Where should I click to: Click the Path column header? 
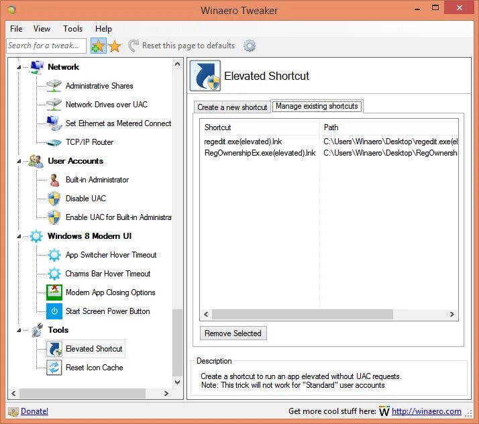(388, 127)
